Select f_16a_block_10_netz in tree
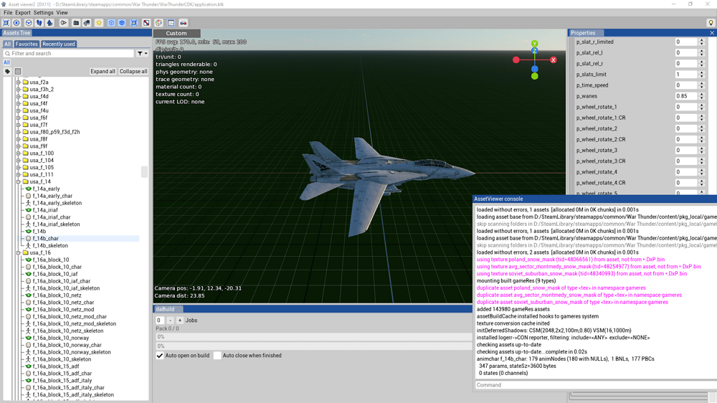Screen dimensions: 717x403 (57, 295)
